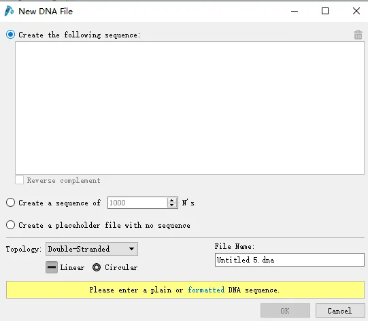This screenshot has width=368, height=321.
Task: Click the OK button
Action: click(x=285, y=311)
